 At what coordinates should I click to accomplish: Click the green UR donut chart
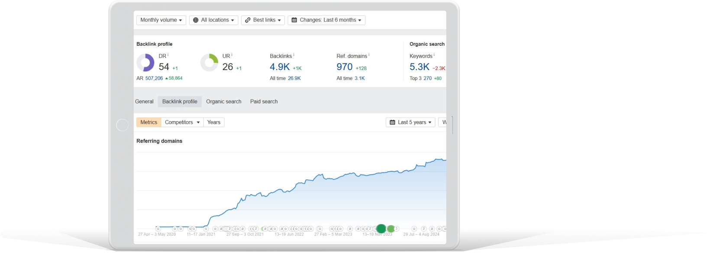tap(209, 63)
